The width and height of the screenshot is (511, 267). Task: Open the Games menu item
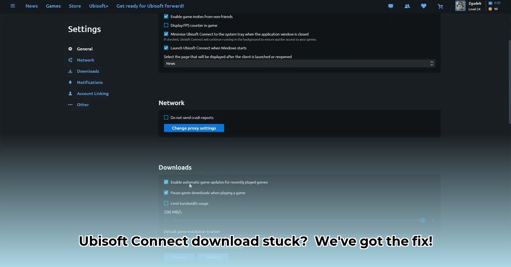[x=53, y=6]
